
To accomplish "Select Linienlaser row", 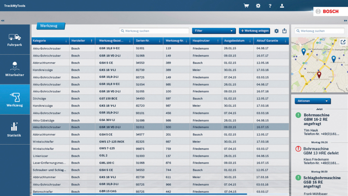I will (x=160, y=156).
